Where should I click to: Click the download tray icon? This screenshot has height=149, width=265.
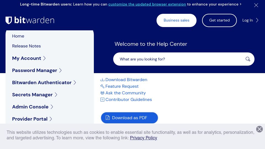tap(102, 80)
